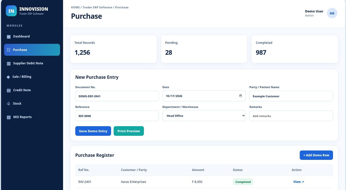Go to Supplier Debit Note module
The width and height of the screenshot is (346, 190).
32,63
